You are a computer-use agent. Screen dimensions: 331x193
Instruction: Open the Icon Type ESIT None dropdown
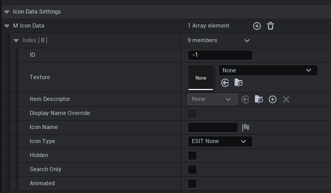point(220,141)
